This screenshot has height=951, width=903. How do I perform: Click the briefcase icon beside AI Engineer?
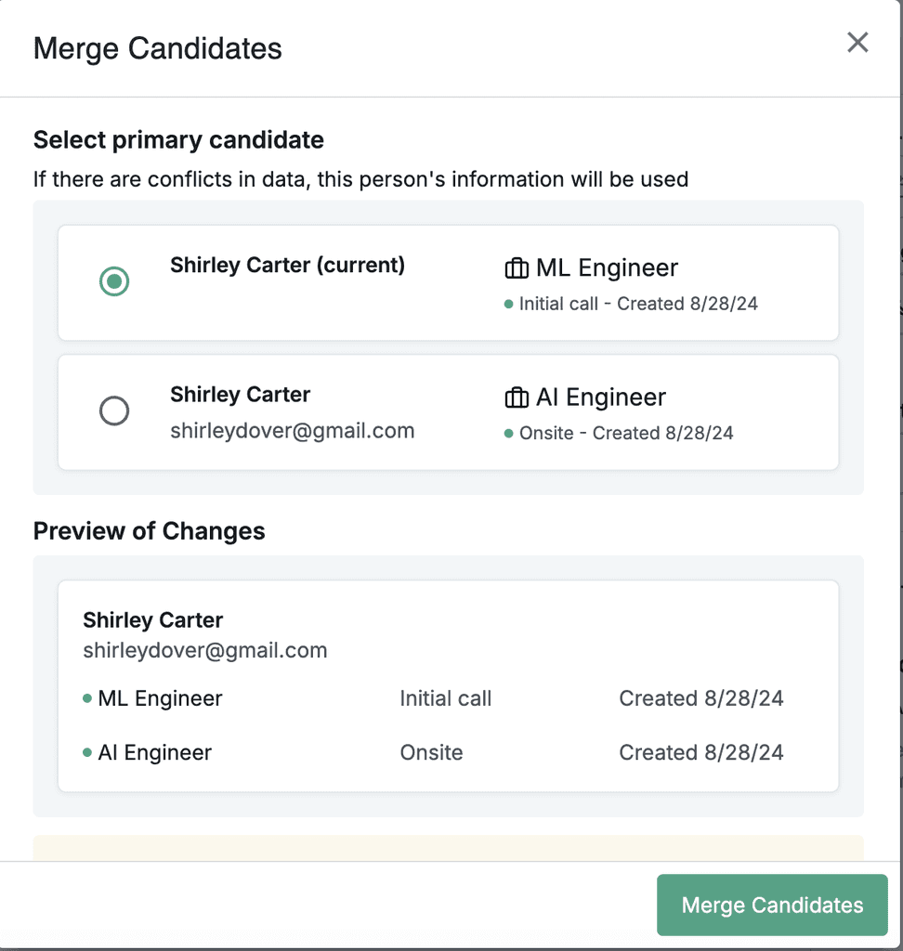pyautogui.click(x=517, y=397)
